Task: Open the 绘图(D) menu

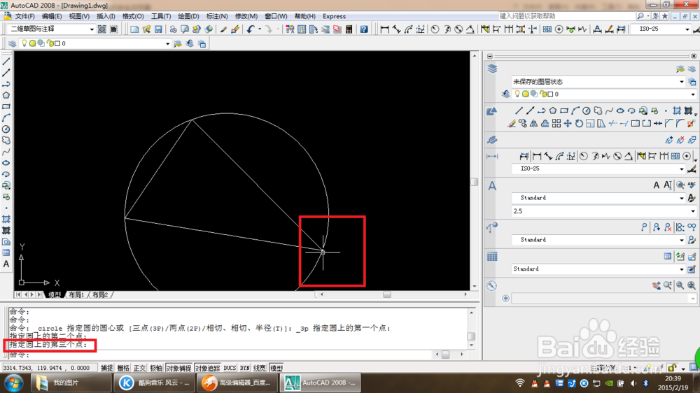Action: pyautogui.click(x=188, y=16)
